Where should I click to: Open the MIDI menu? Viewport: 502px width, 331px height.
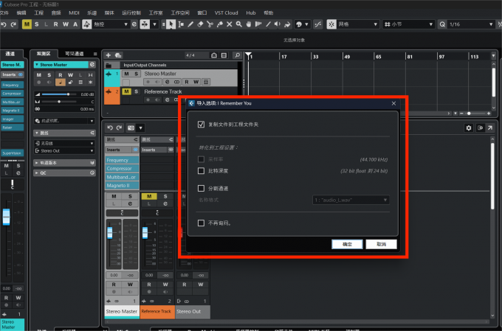pyautogui.click(x=74, y=13)
